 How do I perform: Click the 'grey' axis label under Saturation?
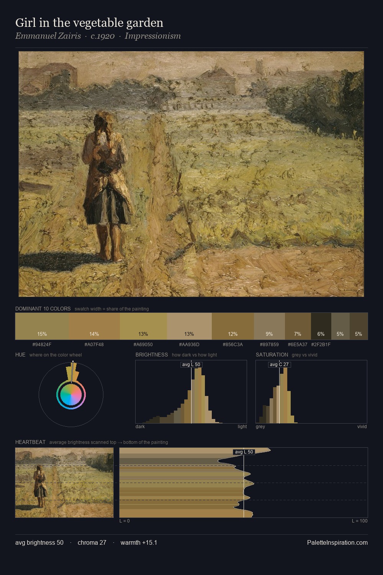click(x=260, y=427)
